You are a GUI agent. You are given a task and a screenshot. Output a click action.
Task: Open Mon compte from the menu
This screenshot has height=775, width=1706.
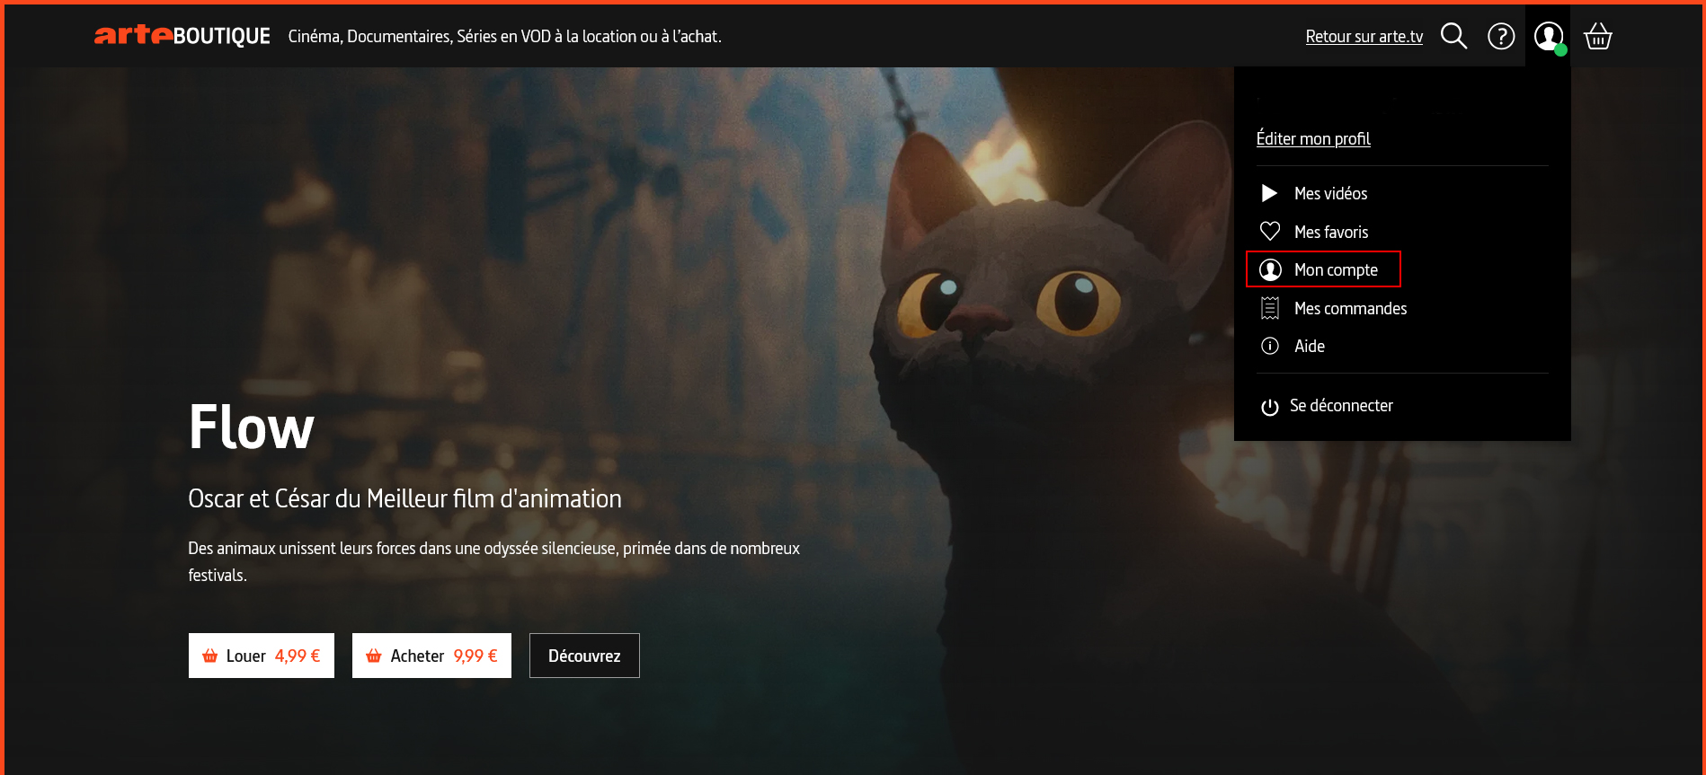point(1335,269)
